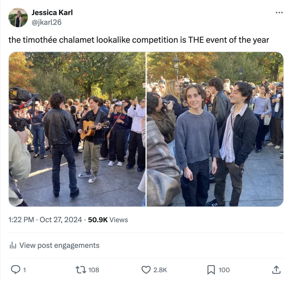Share the post using the upload arrow icon
This screenshot has height=281, width=291.
pos(276,270)
